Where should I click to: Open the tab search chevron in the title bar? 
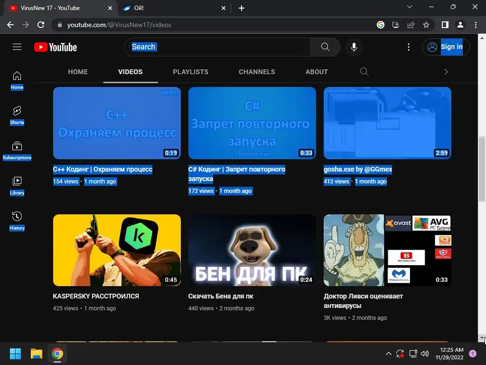410,7
